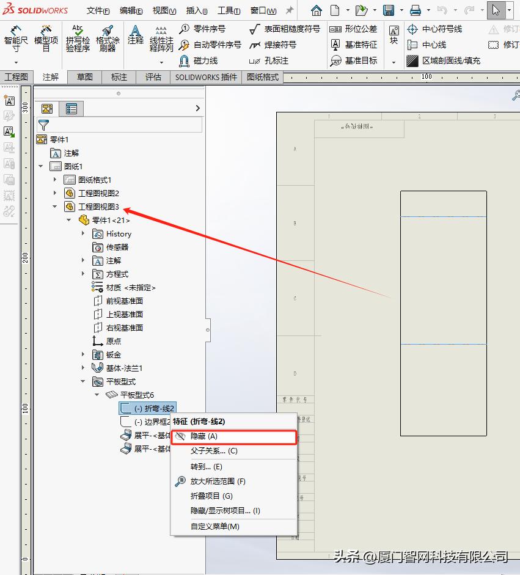Open Save button dropdown arrow

[x=401, y=10]
